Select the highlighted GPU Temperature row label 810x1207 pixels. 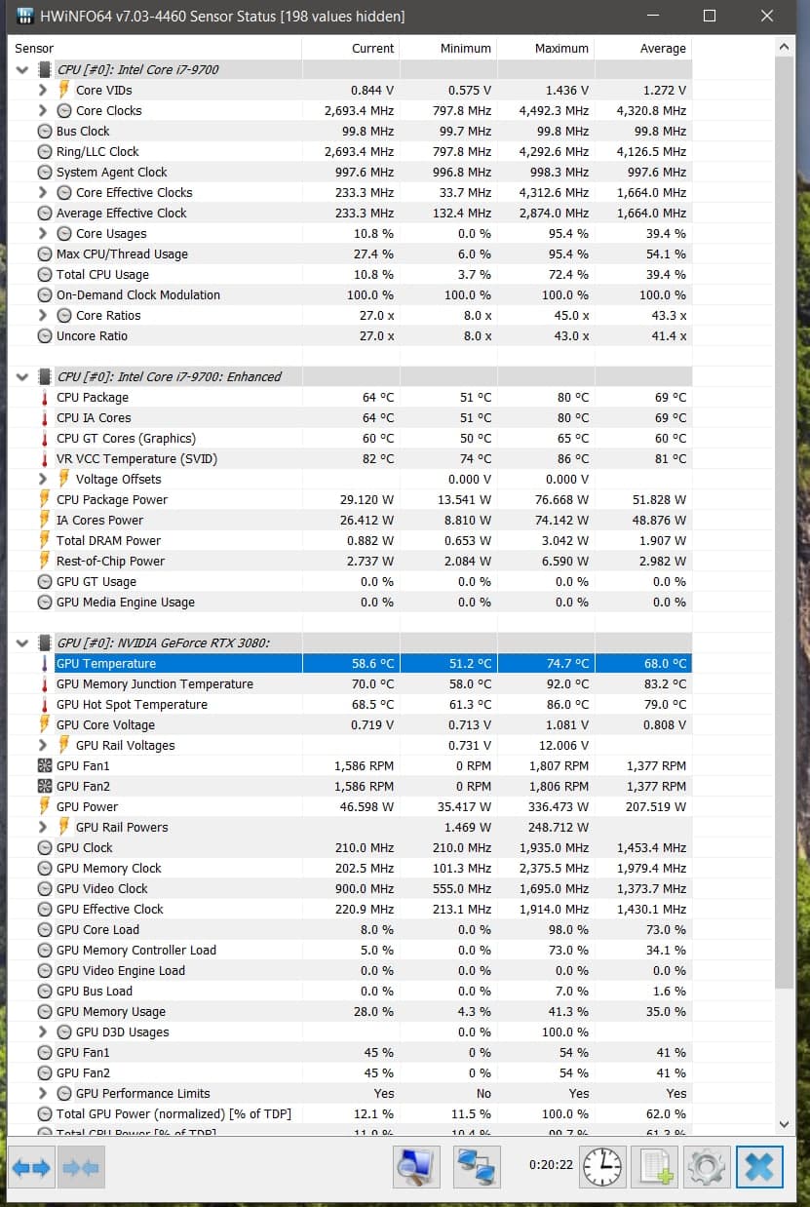106,663
